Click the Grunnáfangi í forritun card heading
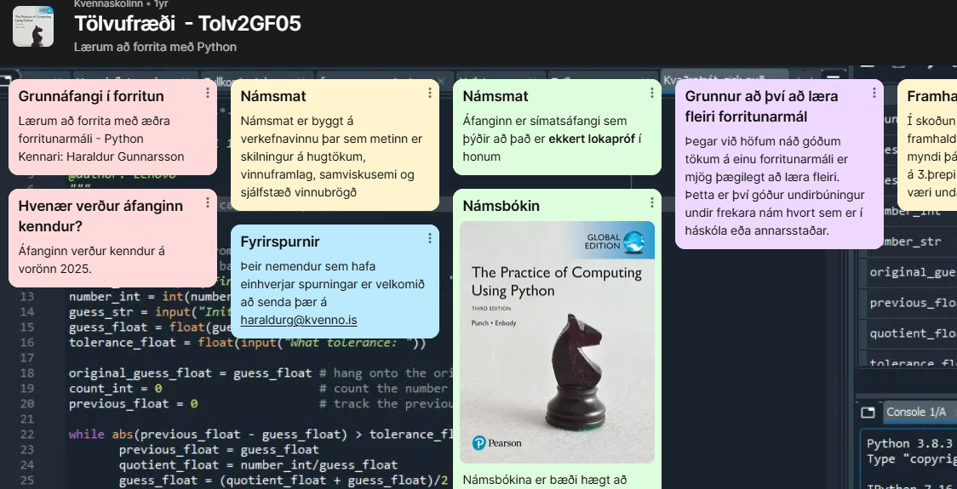This screenshot has height=489, width=957. pos(91,96)
